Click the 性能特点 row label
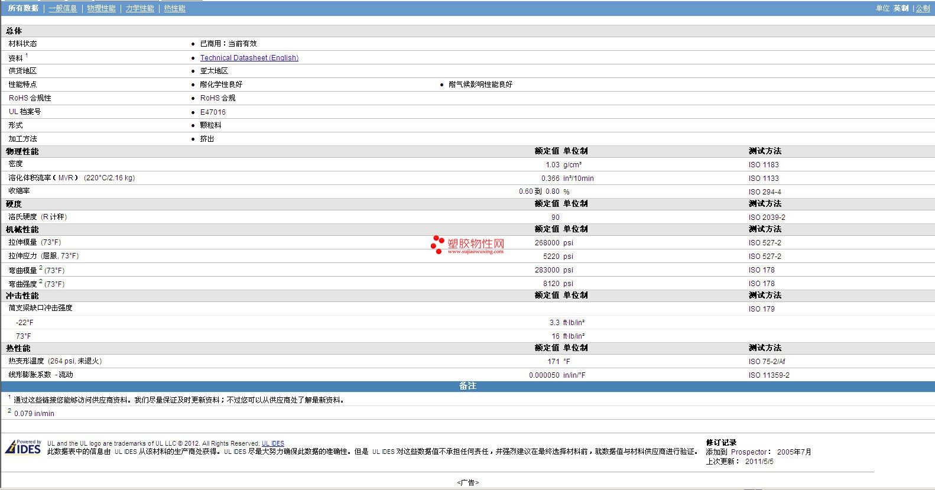The width and height of the screenshot is (935, 490). pos(22,85)
